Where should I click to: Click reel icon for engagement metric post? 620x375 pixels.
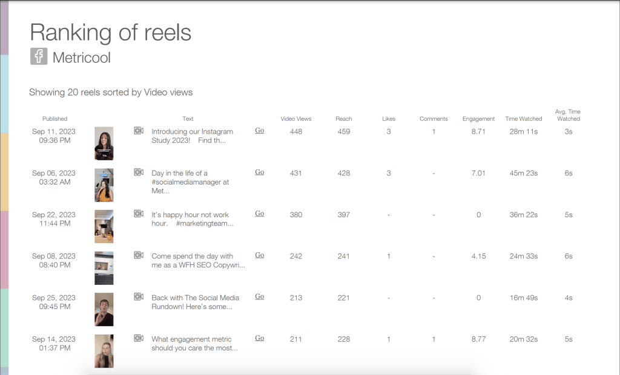coord(139,338)
